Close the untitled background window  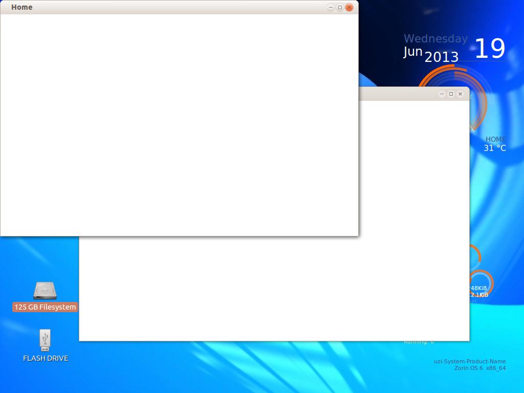tap(460, 94)
